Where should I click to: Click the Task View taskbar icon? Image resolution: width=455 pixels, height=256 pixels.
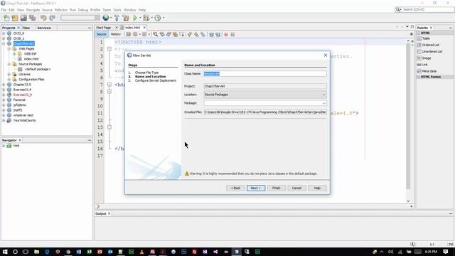[26, 252]
